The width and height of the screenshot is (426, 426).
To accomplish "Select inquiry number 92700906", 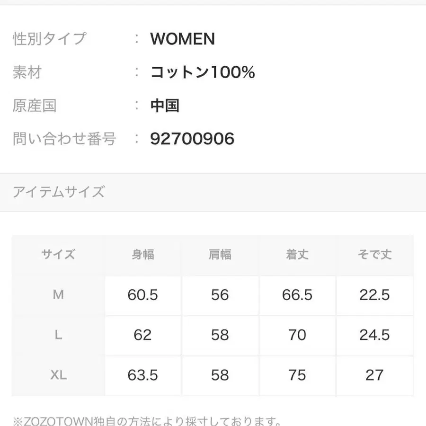I will 192,139.
